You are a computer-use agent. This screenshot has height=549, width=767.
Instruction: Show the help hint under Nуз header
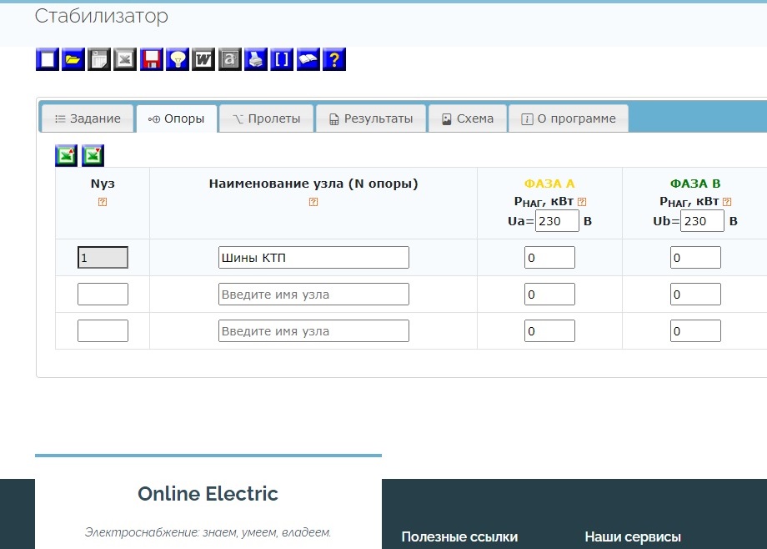(x=103, y=202)
